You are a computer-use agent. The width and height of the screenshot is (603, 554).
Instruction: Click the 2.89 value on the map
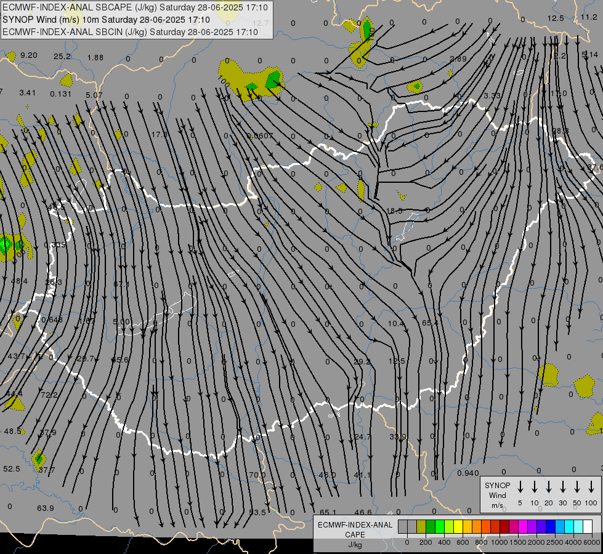coord(458,59)
